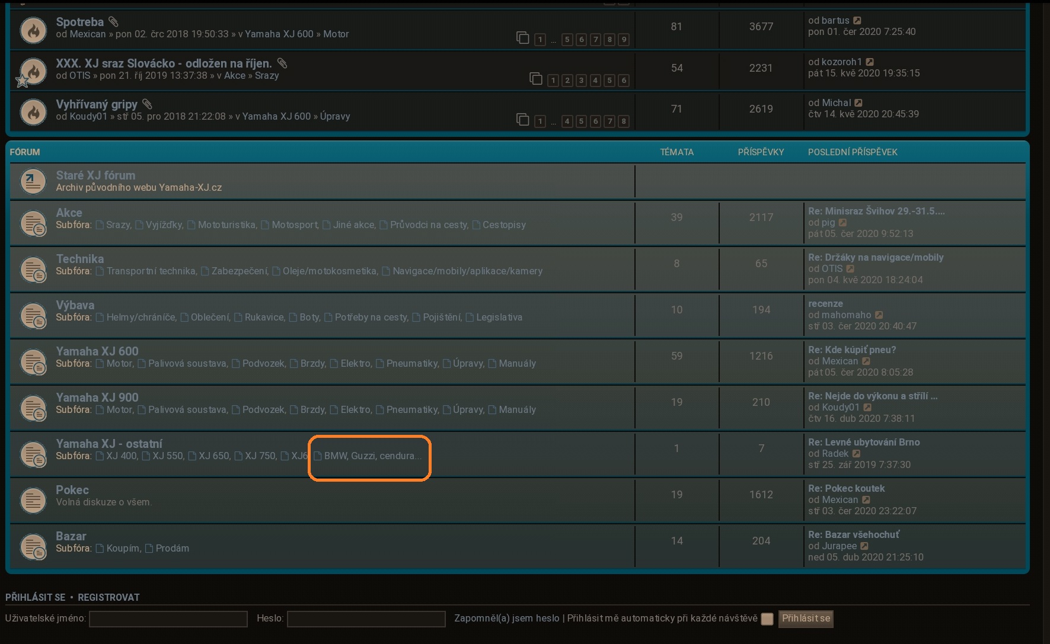Open page 9 of Spotreba topic
1050x644 pixels.
pos(623,40)
